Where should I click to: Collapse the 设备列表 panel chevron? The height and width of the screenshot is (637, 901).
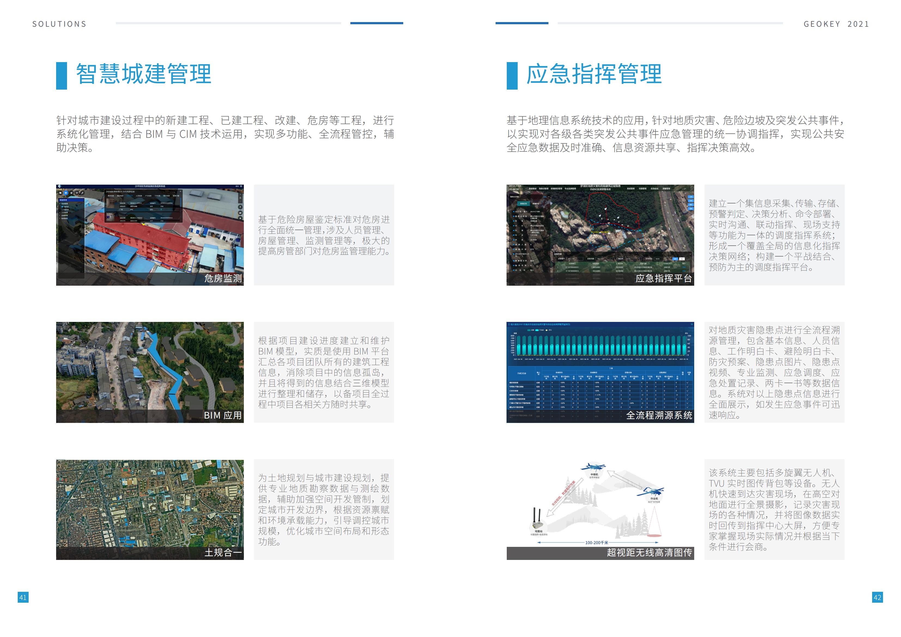point(690,254)
